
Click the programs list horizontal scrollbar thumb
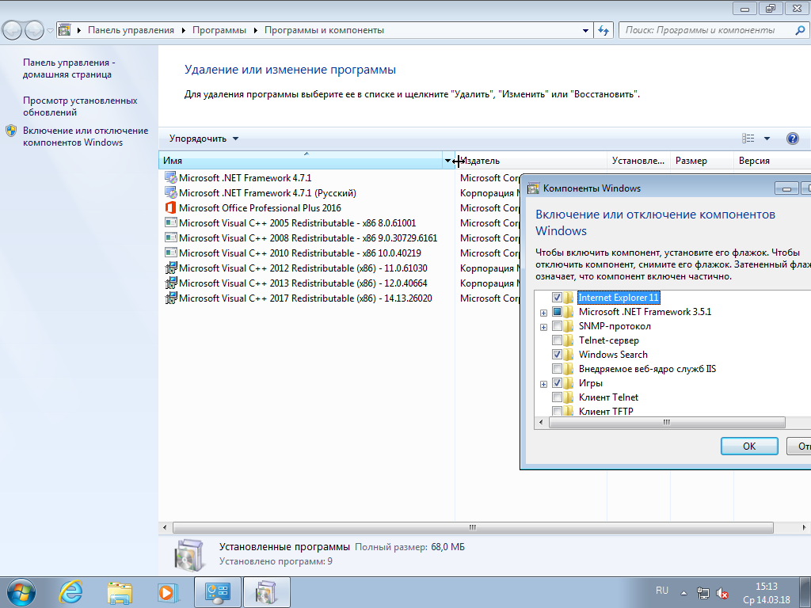click(473, 527)
